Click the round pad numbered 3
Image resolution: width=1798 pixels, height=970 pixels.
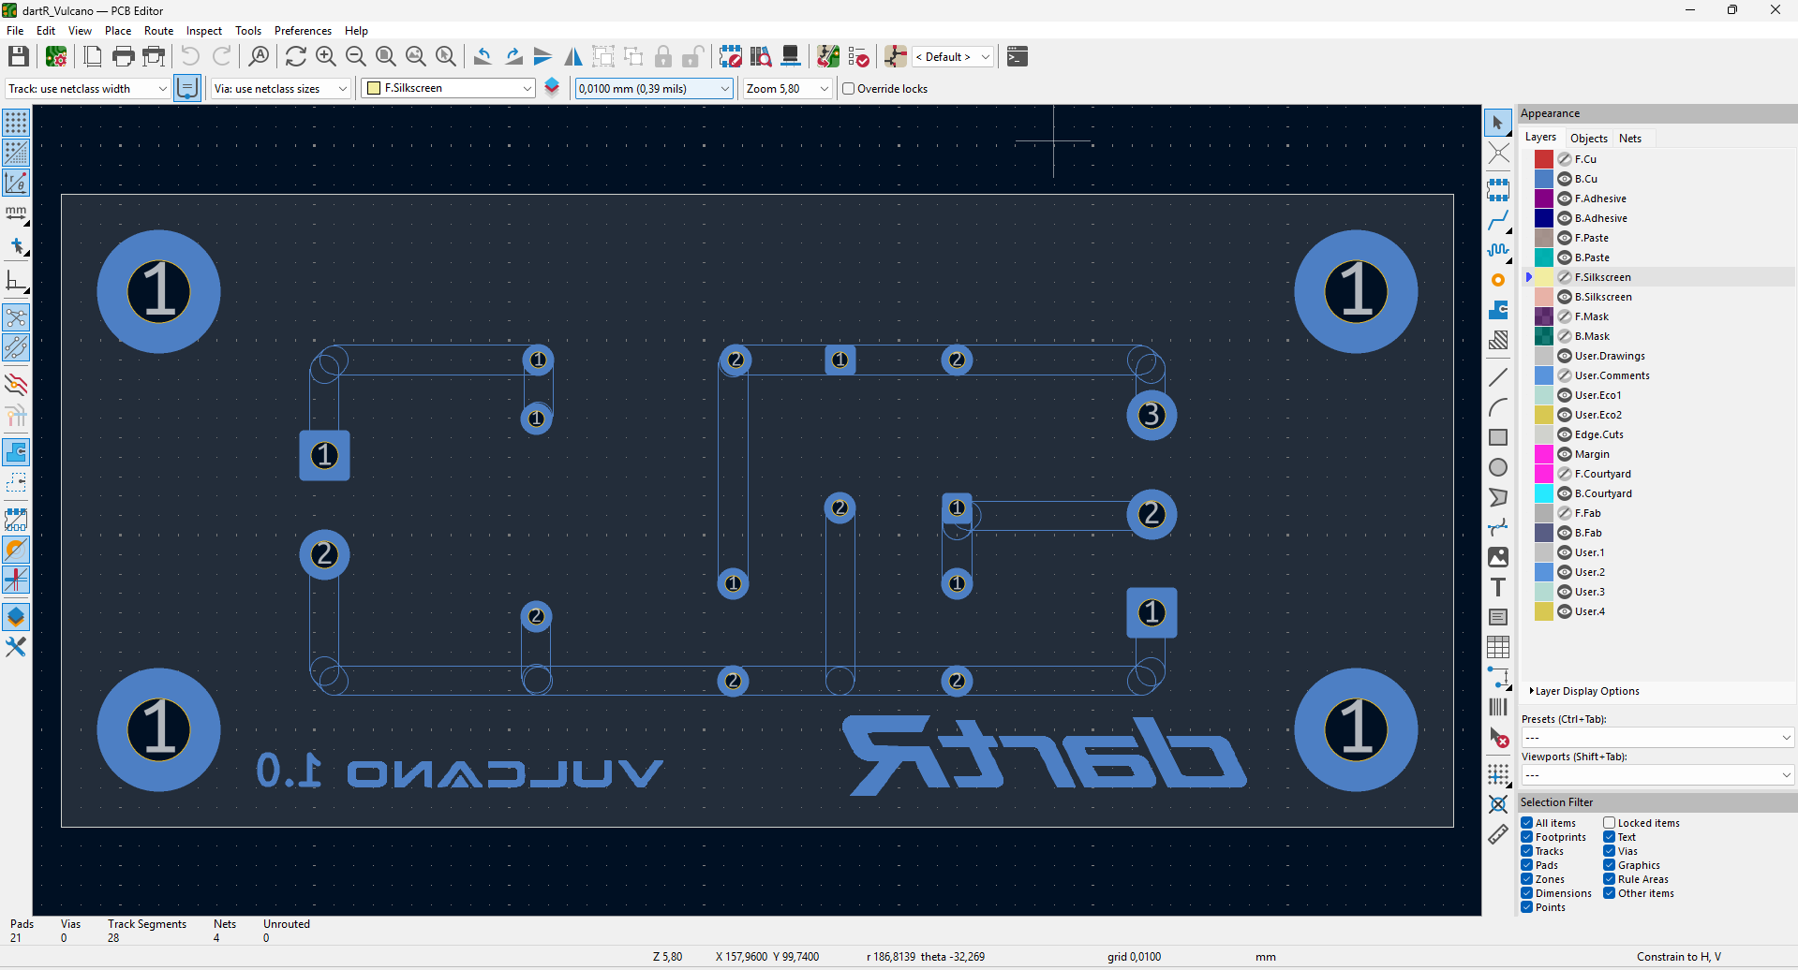[1152, 415]
